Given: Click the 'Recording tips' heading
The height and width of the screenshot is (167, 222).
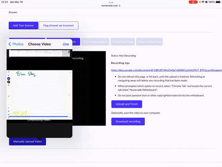Looking at the screenshot, I should (x=120, y=63).
